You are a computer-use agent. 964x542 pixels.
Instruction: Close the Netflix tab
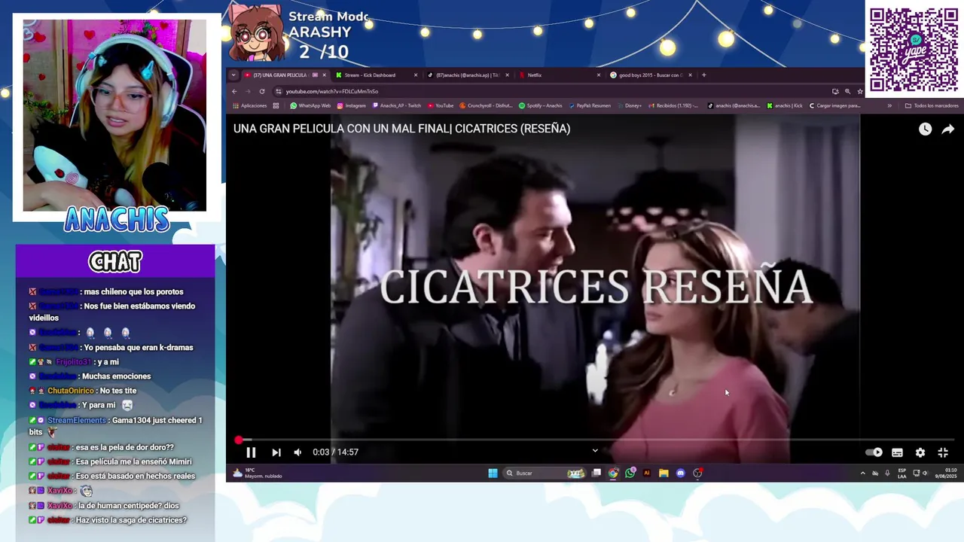(599, 75)
